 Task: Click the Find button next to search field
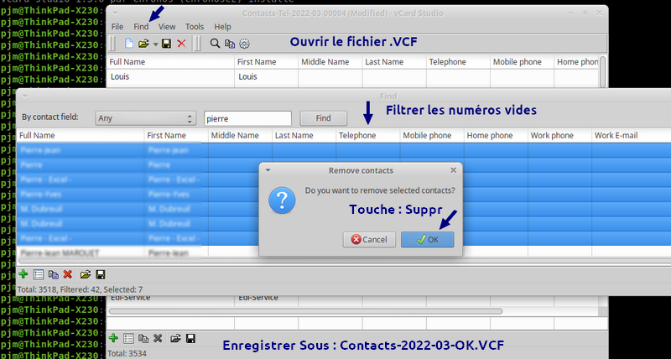(x=323, y=118)
